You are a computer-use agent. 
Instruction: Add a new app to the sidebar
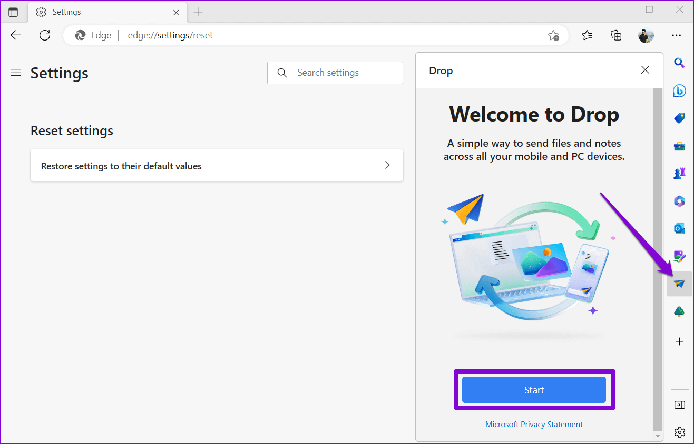point(679,341)
